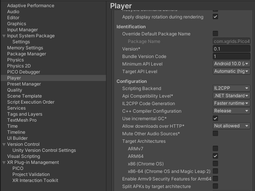Select the Audio settings category
Image resolution: width=255 pixels, height=191 pixels.
tap(13, 12)
